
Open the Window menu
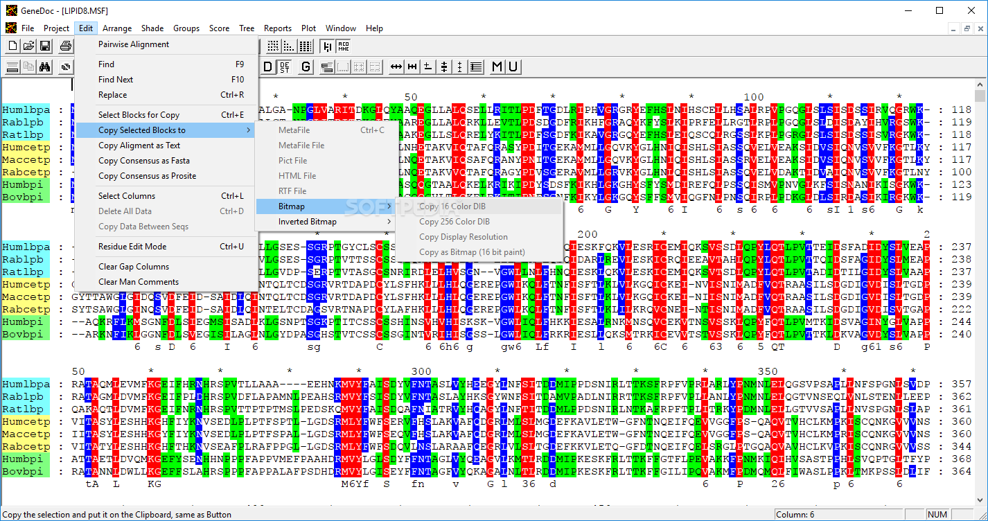click(x=341, y=28)
